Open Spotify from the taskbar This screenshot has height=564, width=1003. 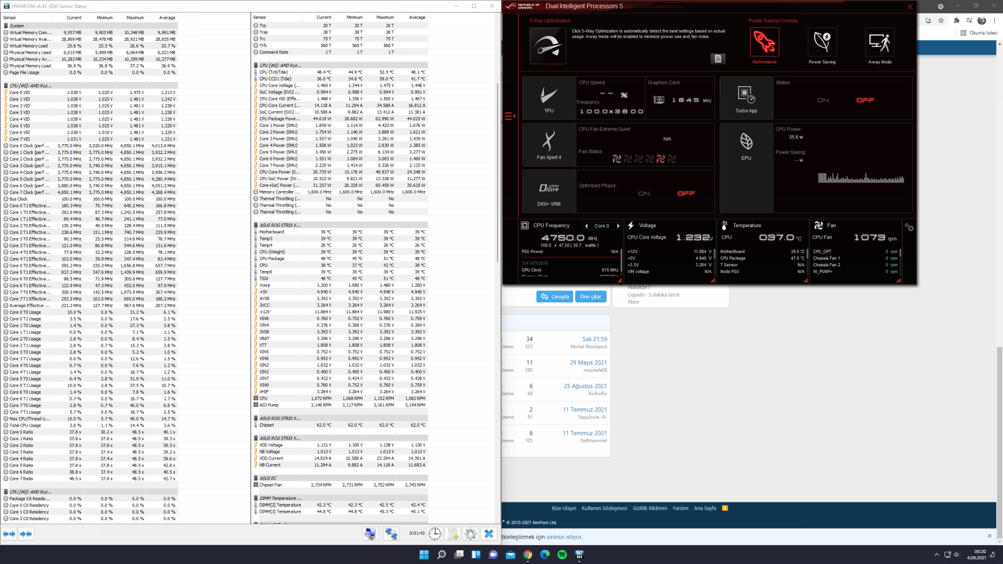pyautogui.click(x=562, y=555)
